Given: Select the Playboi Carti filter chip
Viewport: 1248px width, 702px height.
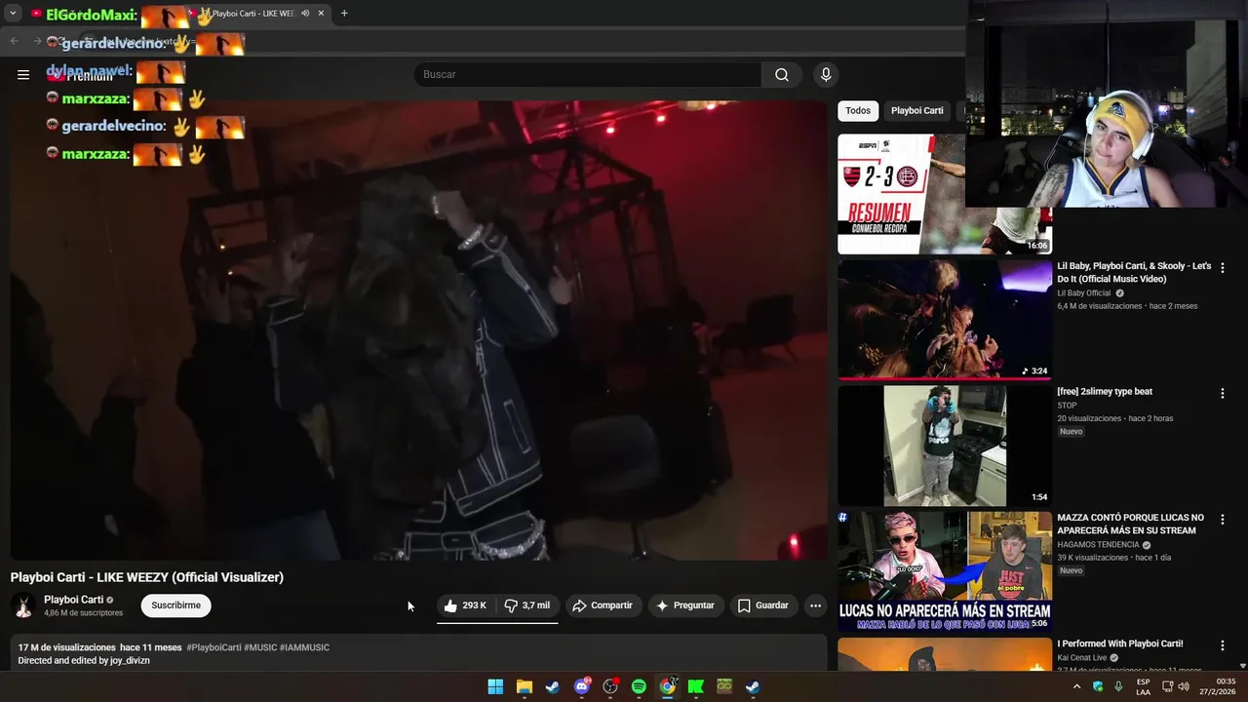Looking at the screenshot, I should pos(917,111).
